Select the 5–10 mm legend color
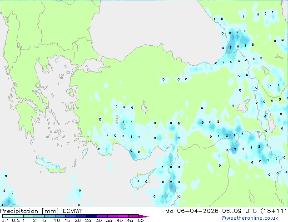 (50, 216)
